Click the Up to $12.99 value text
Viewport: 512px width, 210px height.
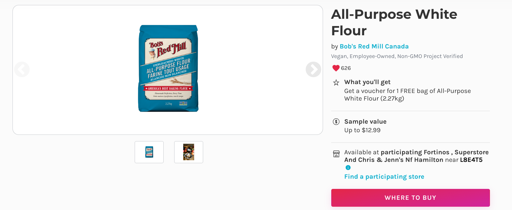pos(363,130)
